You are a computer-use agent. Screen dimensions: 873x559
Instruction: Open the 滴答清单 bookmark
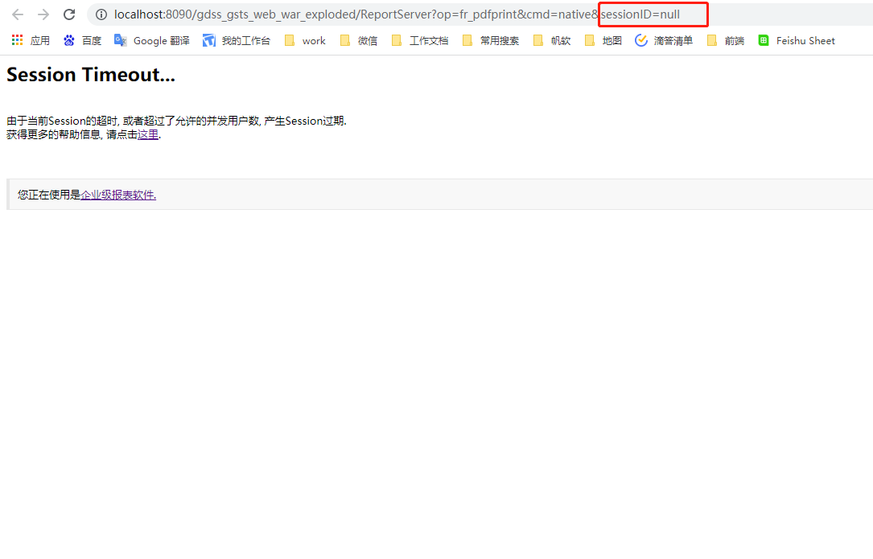tap(664, 41)
